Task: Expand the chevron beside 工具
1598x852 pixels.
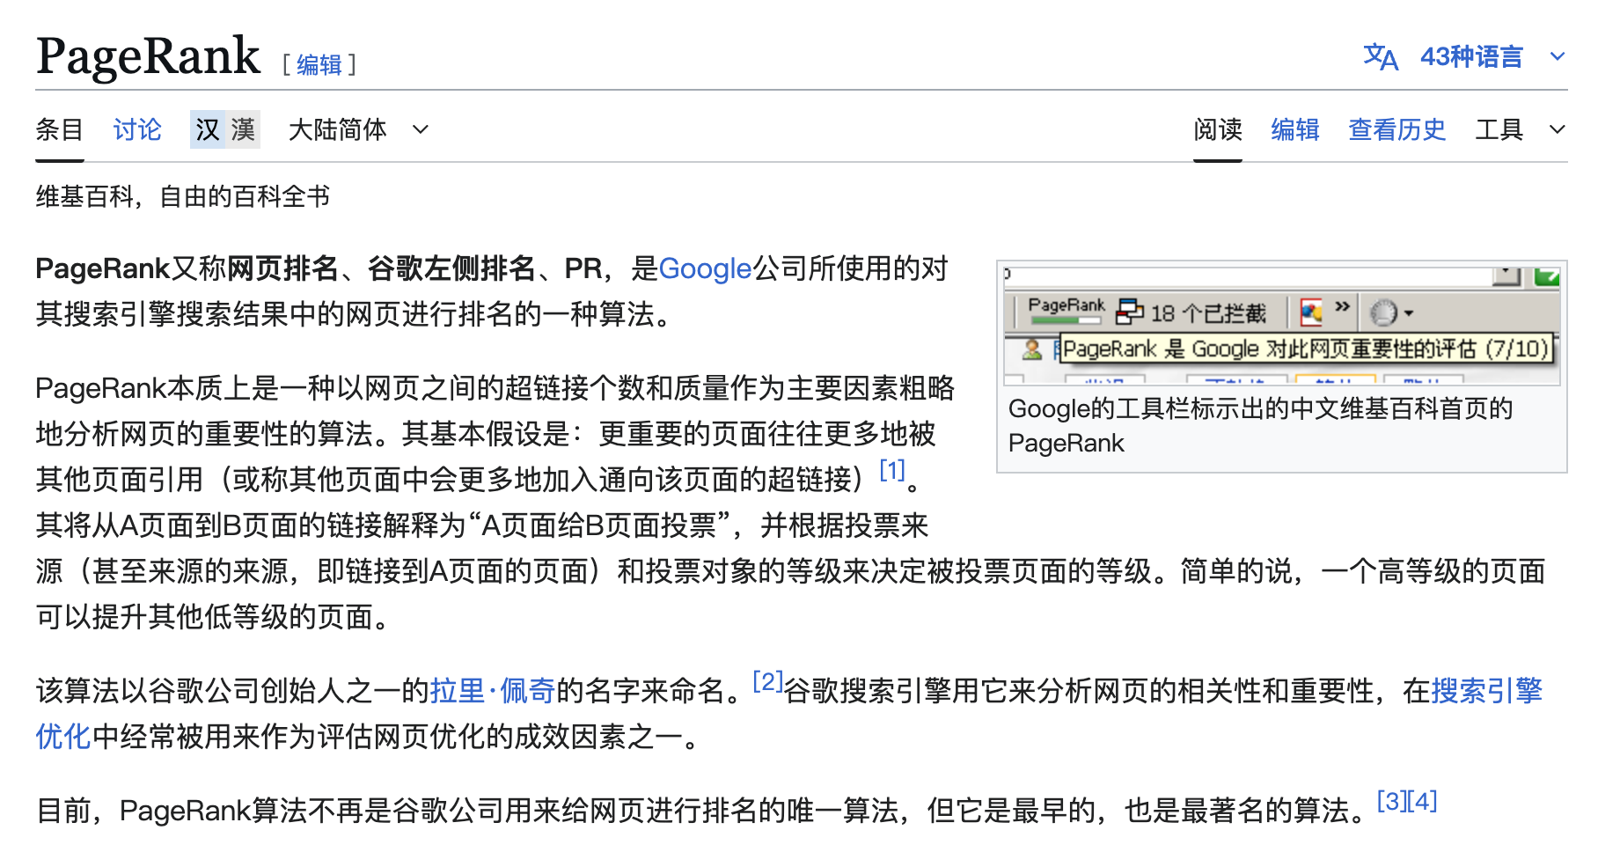Action: (x=1557, y=129)
